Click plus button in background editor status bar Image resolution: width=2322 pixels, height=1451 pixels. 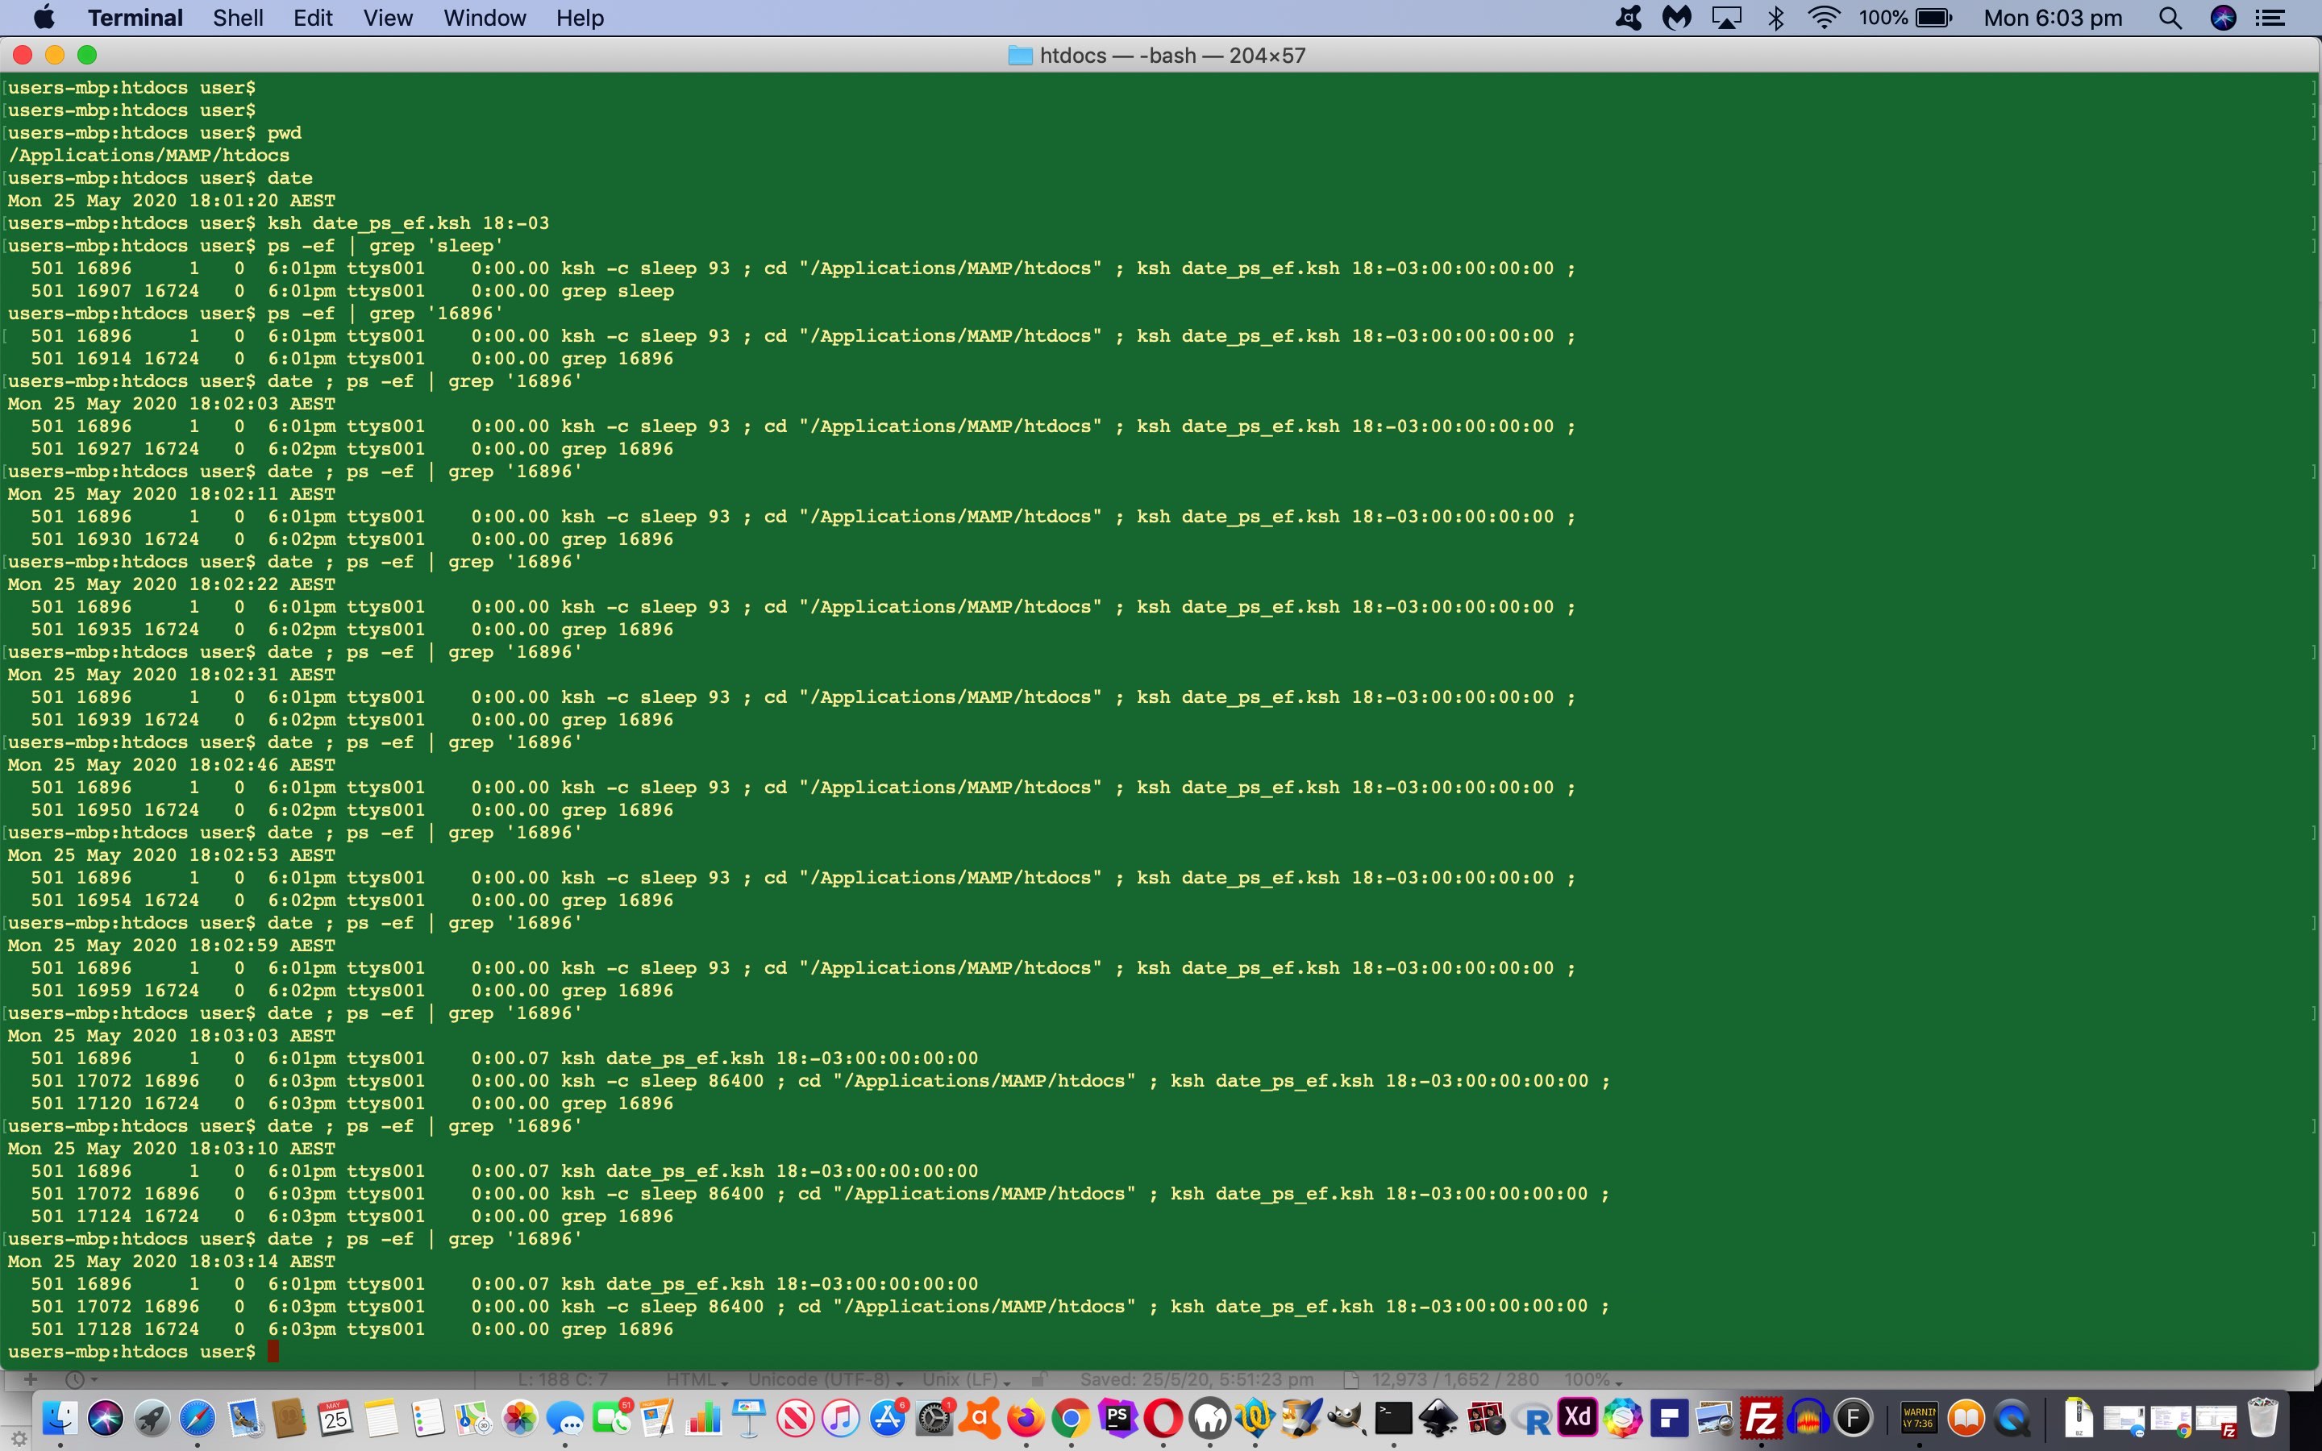coord(30,1379)
